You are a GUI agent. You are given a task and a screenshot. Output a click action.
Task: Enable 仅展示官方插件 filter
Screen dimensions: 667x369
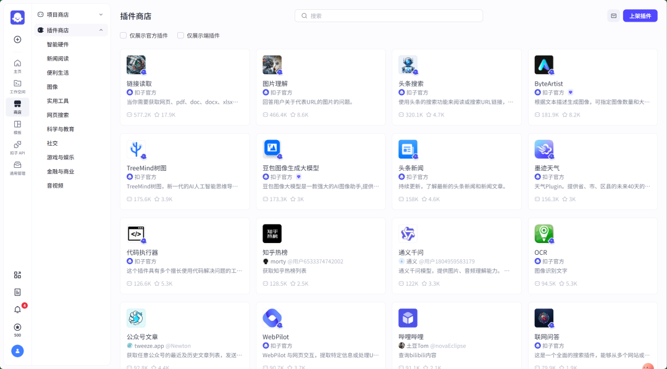[122, 35]
